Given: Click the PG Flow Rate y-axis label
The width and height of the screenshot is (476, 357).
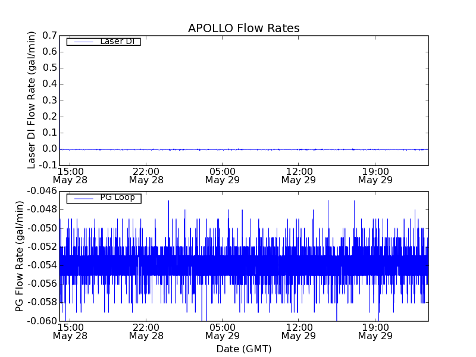Looking at the screenshot, I should point(20,256).
